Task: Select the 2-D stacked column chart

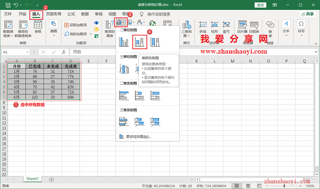Action: (140, 42)
